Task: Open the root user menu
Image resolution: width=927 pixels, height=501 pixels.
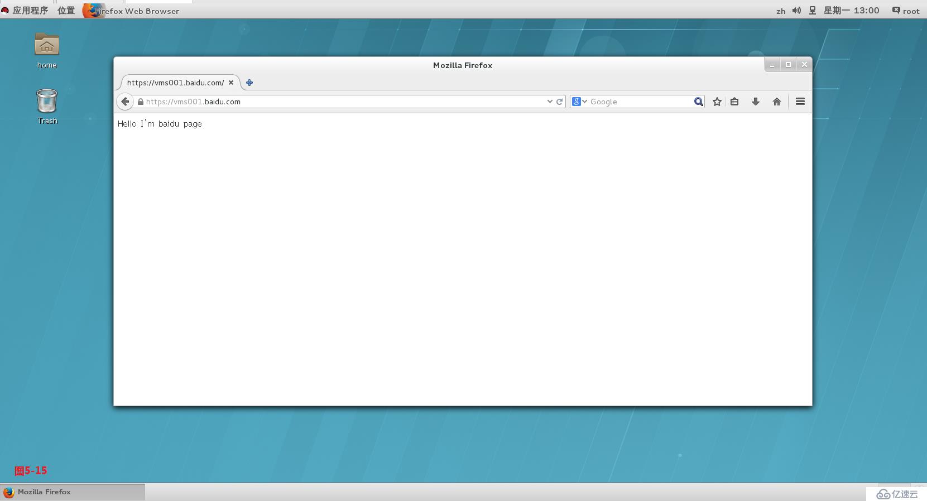Action: tap(906, 11)
